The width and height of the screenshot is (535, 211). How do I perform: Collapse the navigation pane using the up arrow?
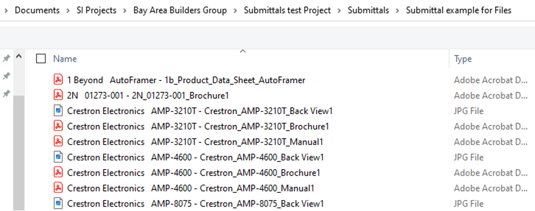click(19, 56)
